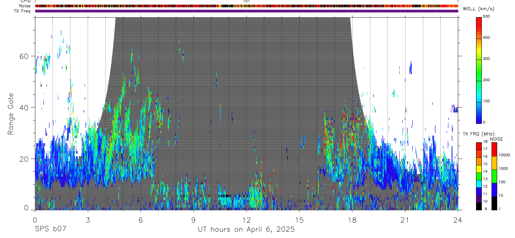Pick the green 13-14 MHz swatch
Image resolution: width=515 pixels, height=238 pixels.
(479, 176)
